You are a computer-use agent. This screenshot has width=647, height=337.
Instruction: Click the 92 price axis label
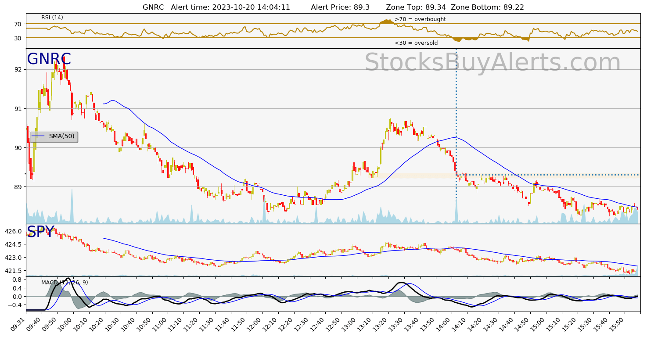click(x=18, y=69)
